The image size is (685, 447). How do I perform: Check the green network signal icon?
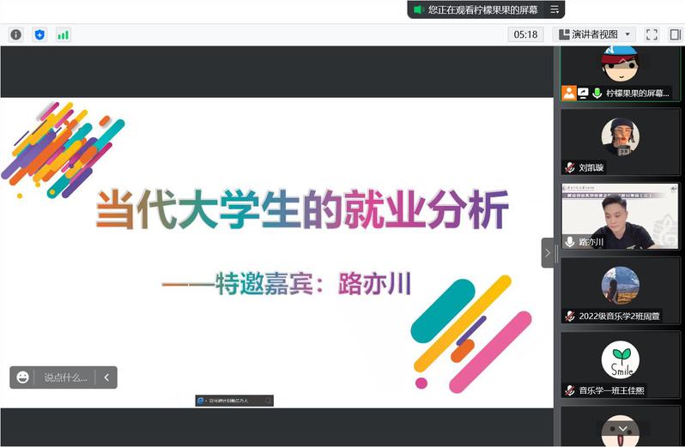point(64,34)
